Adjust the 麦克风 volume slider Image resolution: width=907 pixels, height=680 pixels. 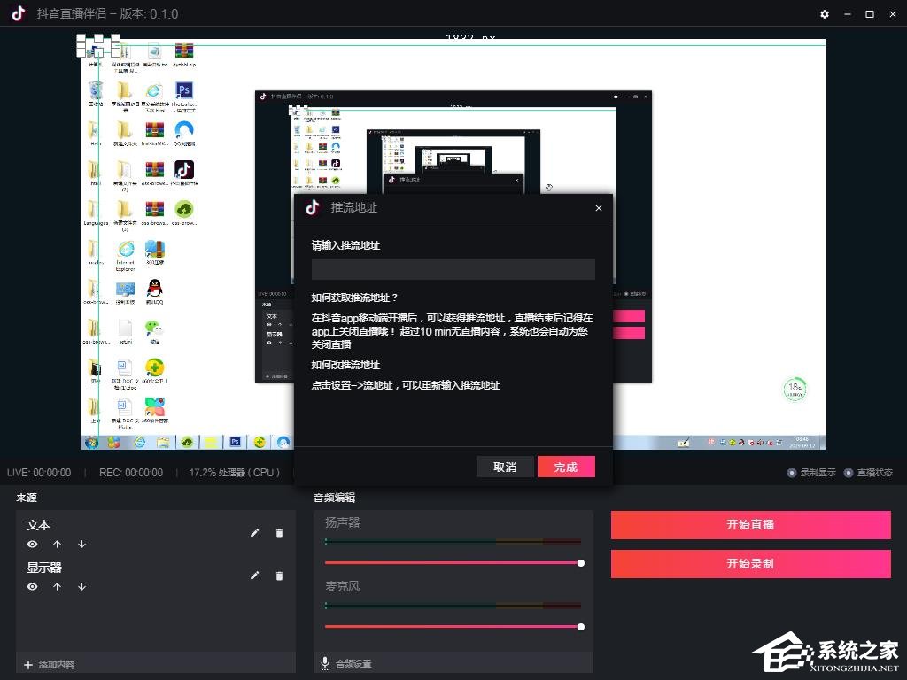point(453,626)
